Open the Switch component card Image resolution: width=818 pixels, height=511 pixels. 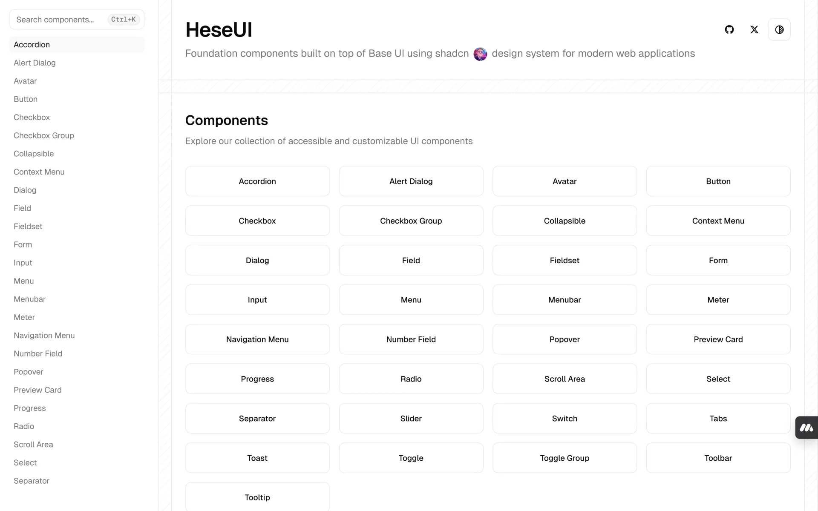[565, 419]
